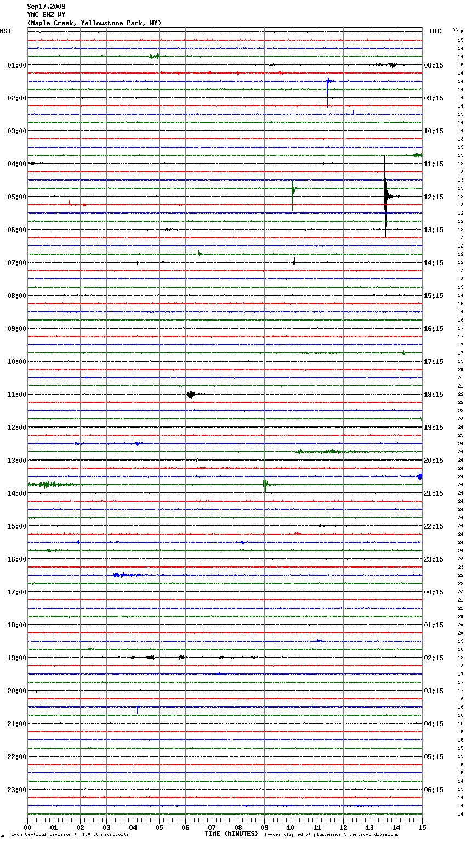Click the TIME (MINUTES) axis title
This screenshot has height=842, width=466.
click(x=231, y=834)
